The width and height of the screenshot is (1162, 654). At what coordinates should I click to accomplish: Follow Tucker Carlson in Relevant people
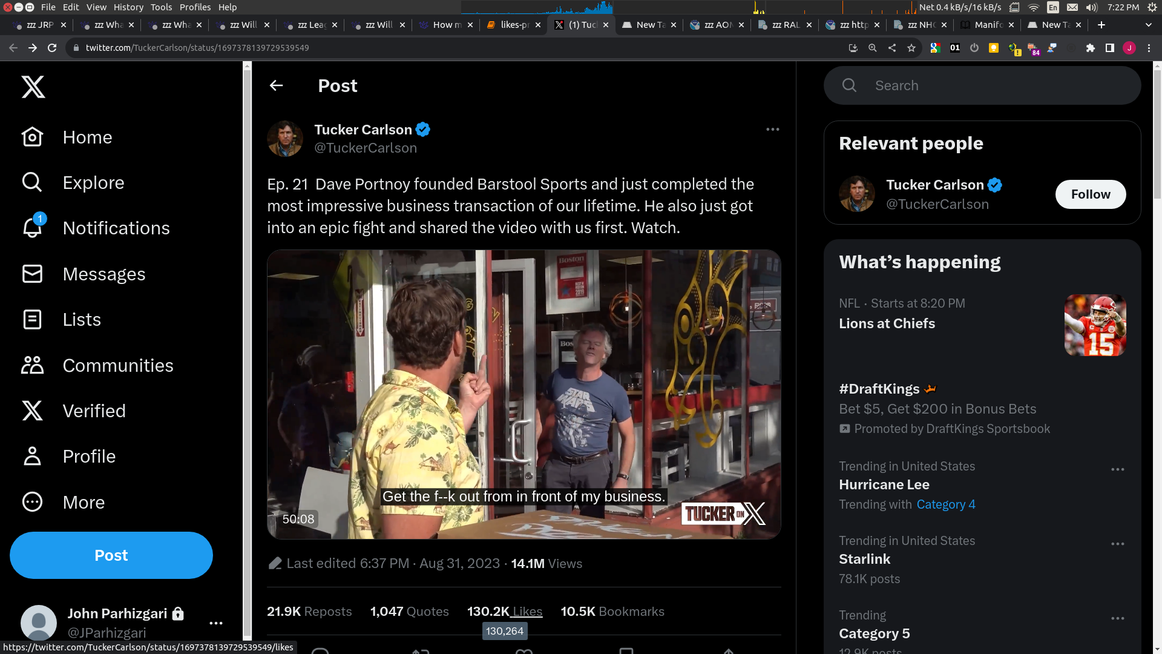[1091, 194]
